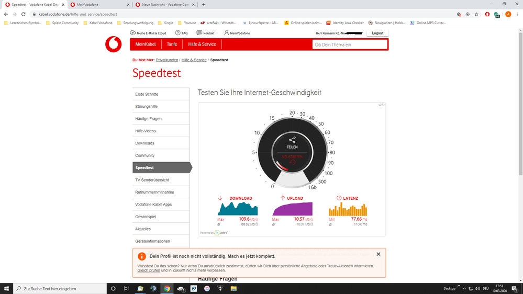Select Erste Schritte in the sidebar

coord(161,94)
